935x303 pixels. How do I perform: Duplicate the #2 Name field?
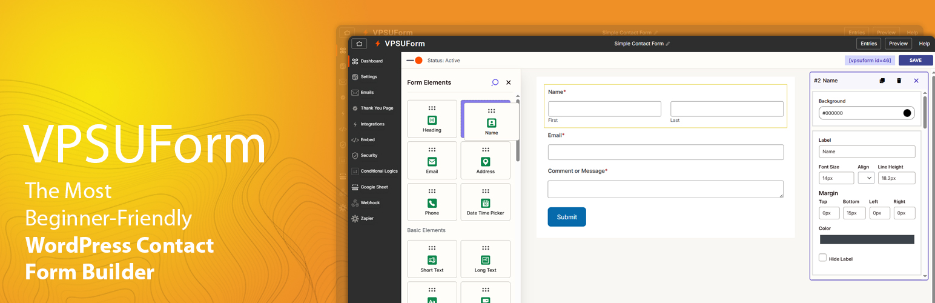click(x=882, y=81)
